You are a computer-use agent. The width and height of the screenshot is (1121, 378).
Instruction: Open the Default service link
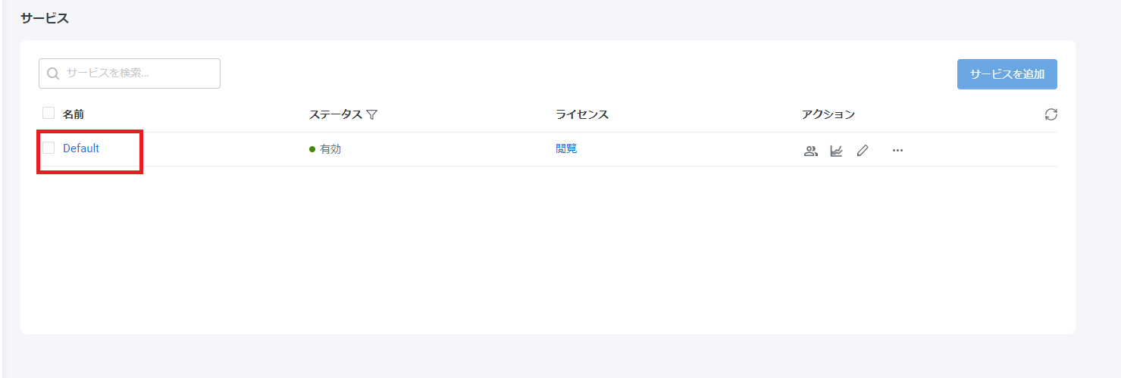(81, 148)
